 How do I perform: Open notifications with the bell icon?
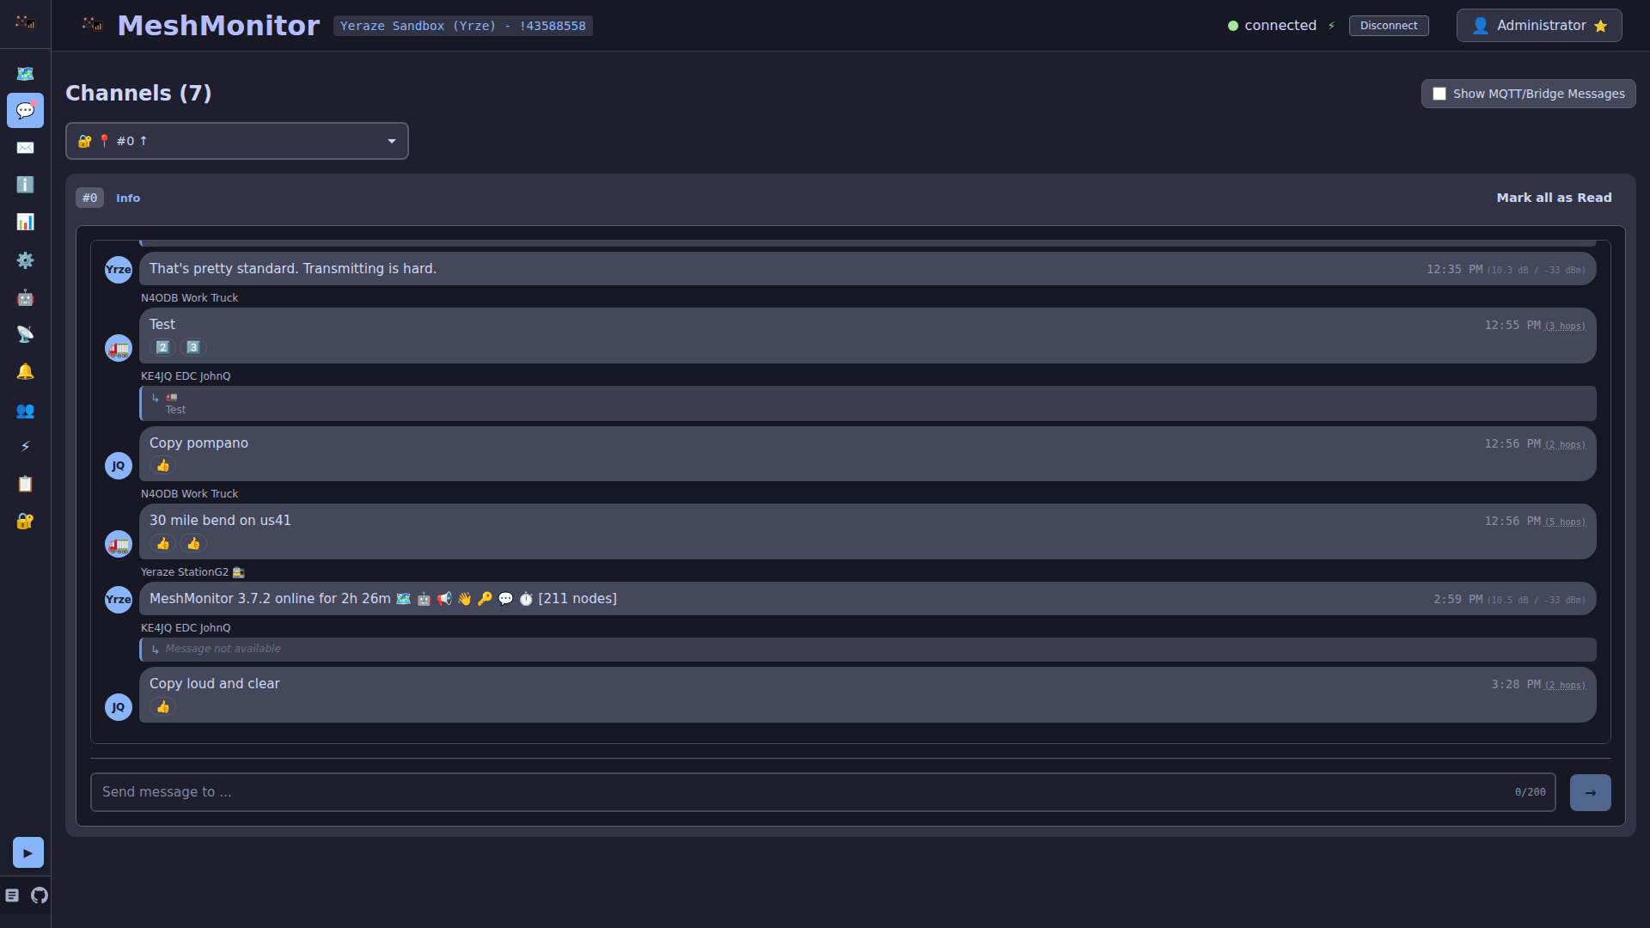click(25, 370)
